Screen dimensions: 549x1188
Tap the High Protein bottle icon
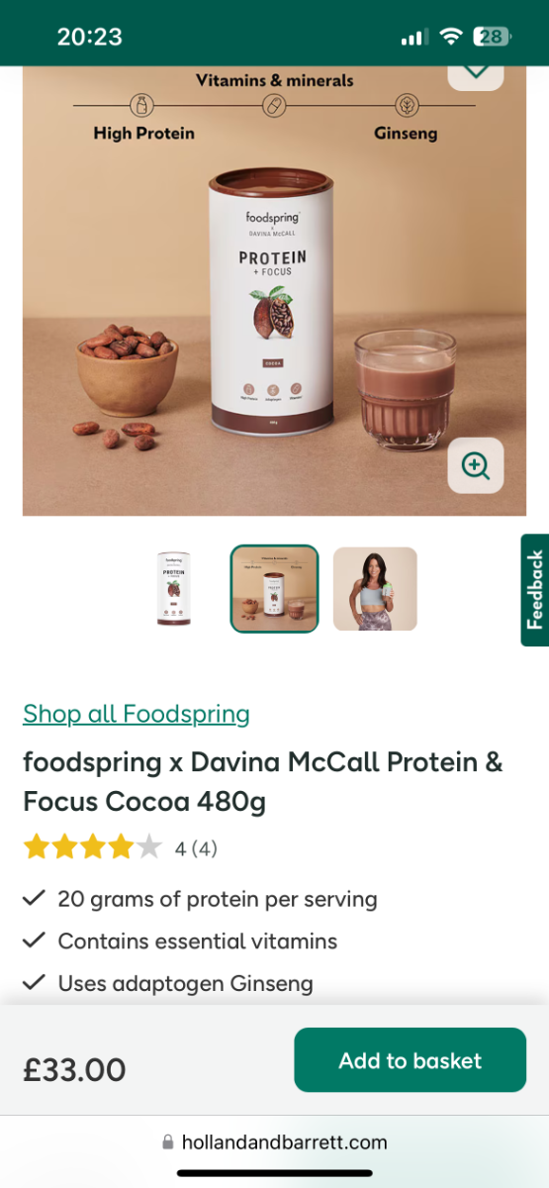pyautogui.click(x=143, y=105)
